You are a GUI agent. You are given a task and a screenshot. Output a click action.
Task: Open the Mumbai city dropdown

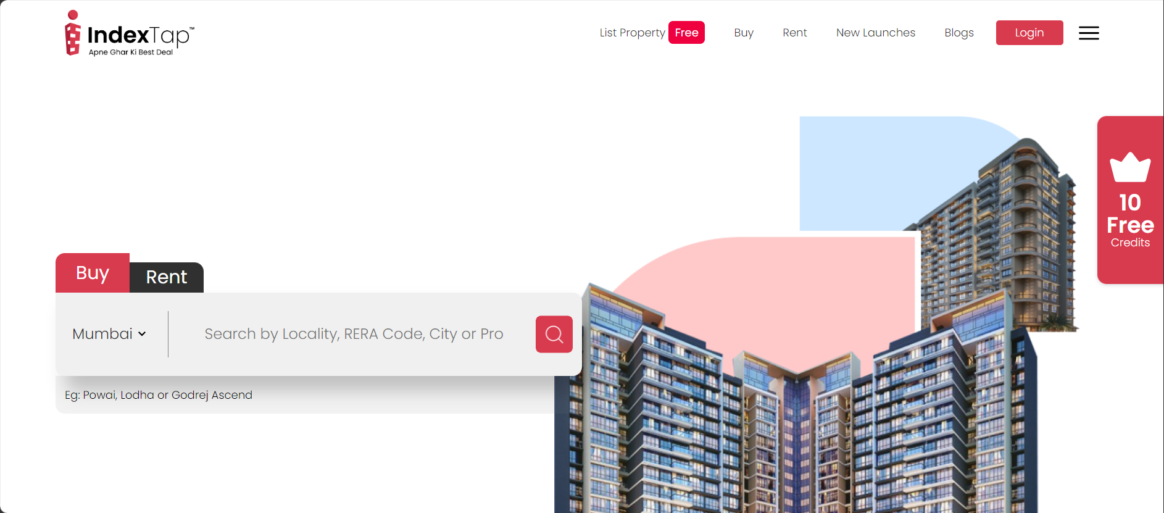pos(109,334)
